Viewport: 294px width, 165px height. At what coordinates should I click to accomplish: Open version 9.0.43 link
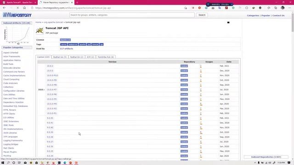[50, 118]
